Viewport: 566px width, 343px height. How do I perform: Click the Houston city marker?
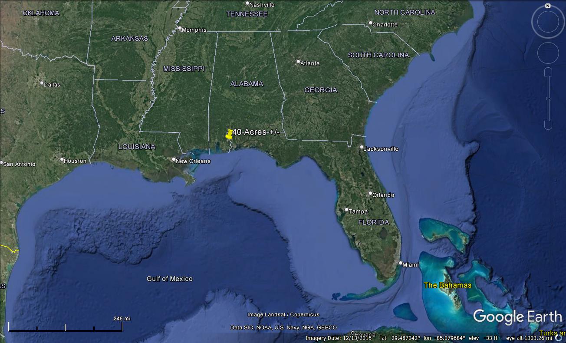(62, 159)
